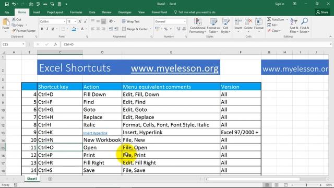Screen dimensions: 334x188
Task: Toggle Bold formatting
Action: (42, 29)
